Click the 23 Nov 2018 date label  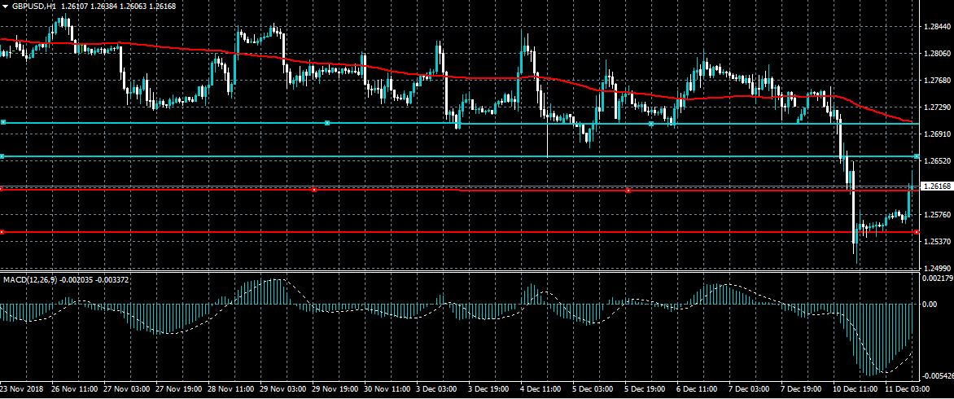pyautogui.click(x=22, y=390)
